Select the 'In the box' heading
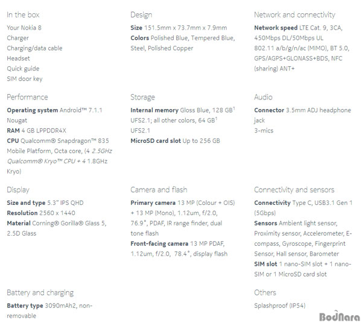The image size is (362, 323). [x=23, y=14]
